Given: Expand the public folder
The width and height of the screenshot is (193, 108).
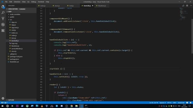Looking at the screenshot, I should tap(12, 17).
